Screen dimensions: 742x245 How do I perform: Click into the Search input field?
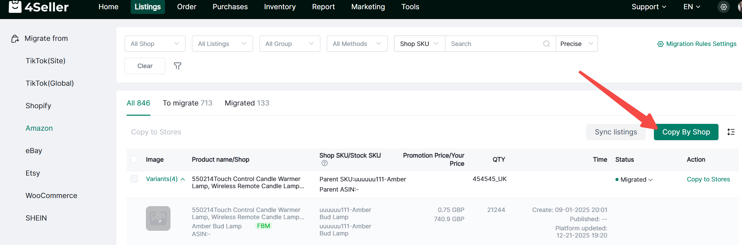coord(495,44)
